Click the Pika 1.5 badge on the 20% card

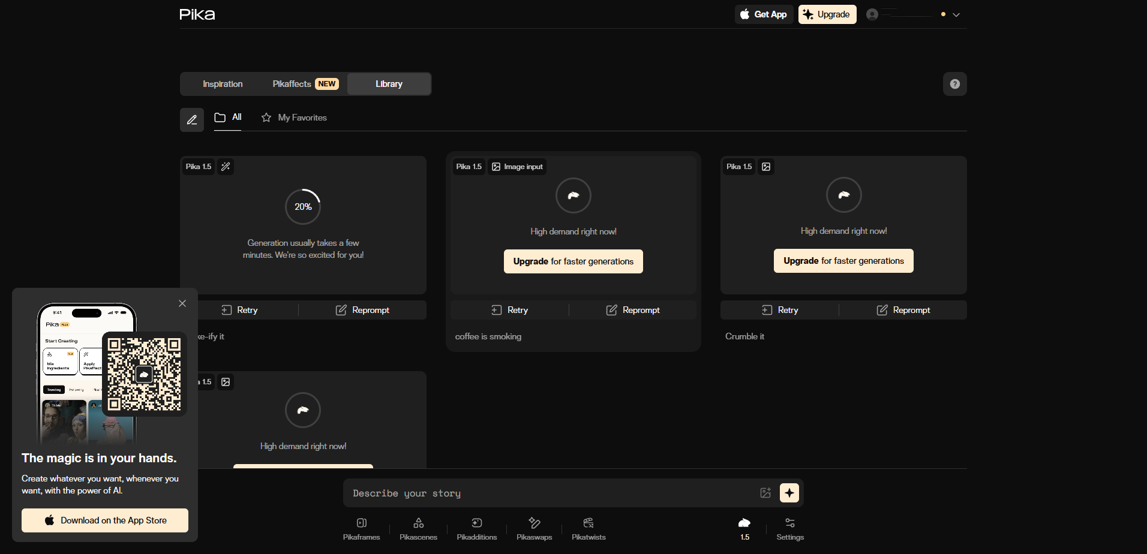pos(199,167)
